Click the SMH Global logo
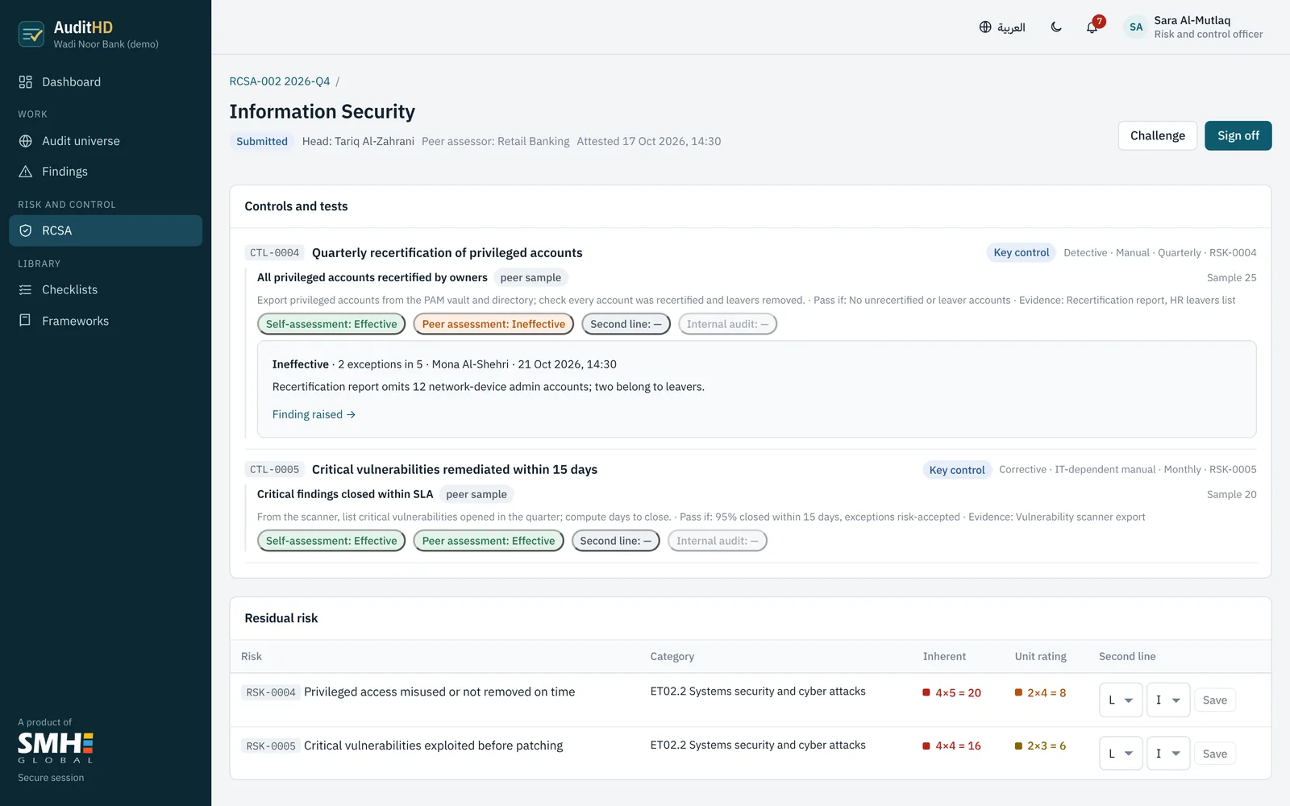This screenshot has width=1290, height=806. click(56, 748)
